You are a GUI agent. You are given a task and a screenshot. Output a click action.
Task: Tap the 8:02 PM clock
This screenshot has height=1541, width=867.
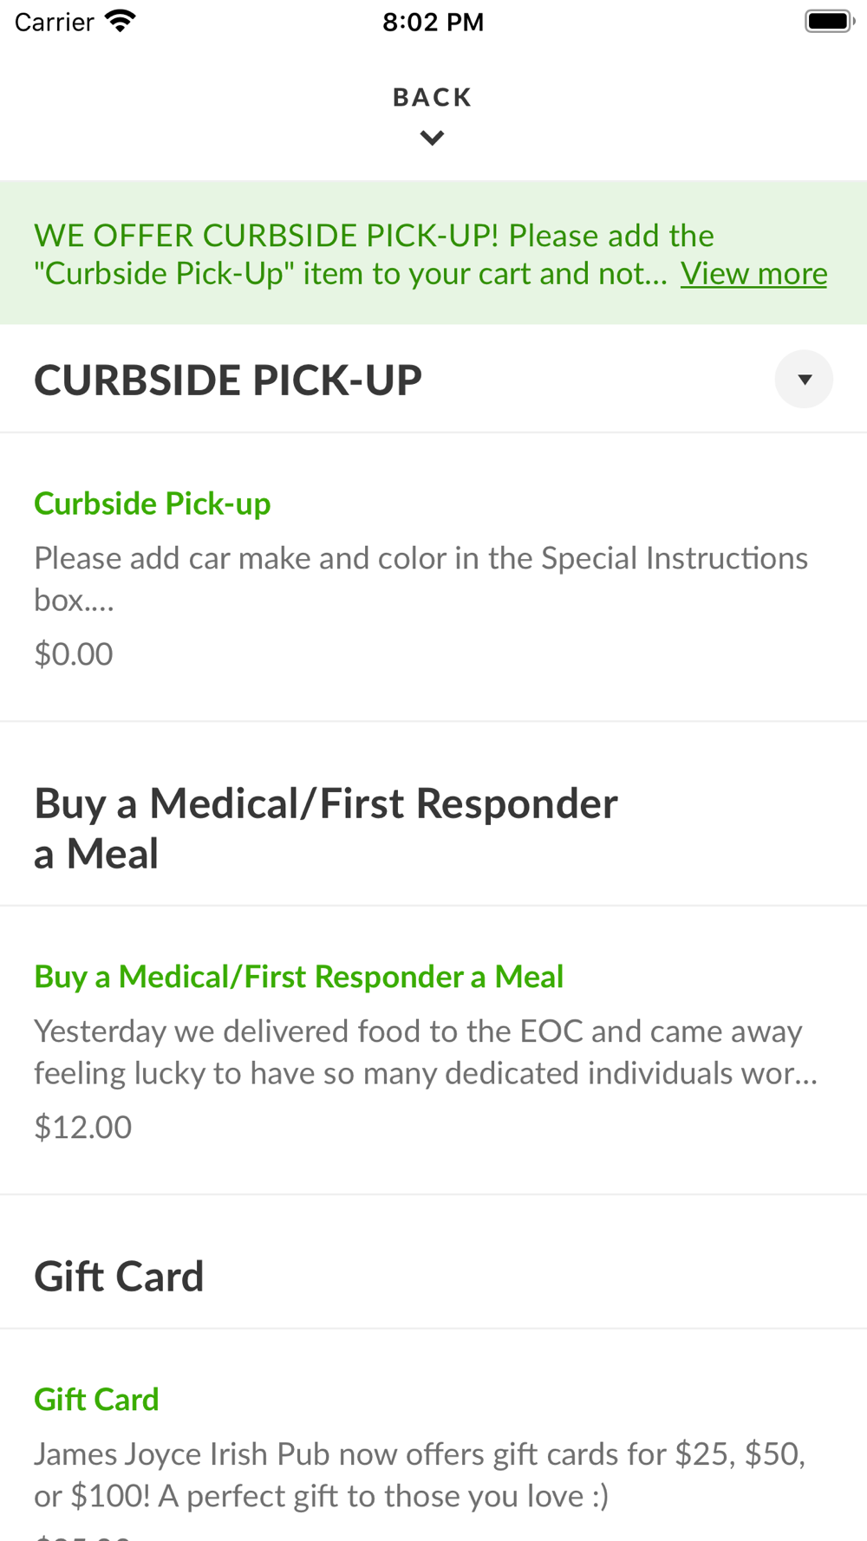(433, 22)
